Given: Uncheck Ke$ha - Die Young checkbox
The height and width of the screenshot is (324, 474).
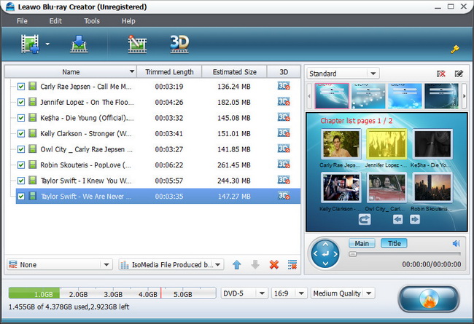Looking at the screenshot, I should (21, 118).
